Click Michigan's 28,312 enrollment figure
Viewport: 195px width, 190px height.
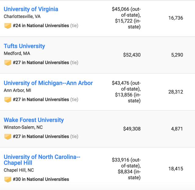point(175,92)
